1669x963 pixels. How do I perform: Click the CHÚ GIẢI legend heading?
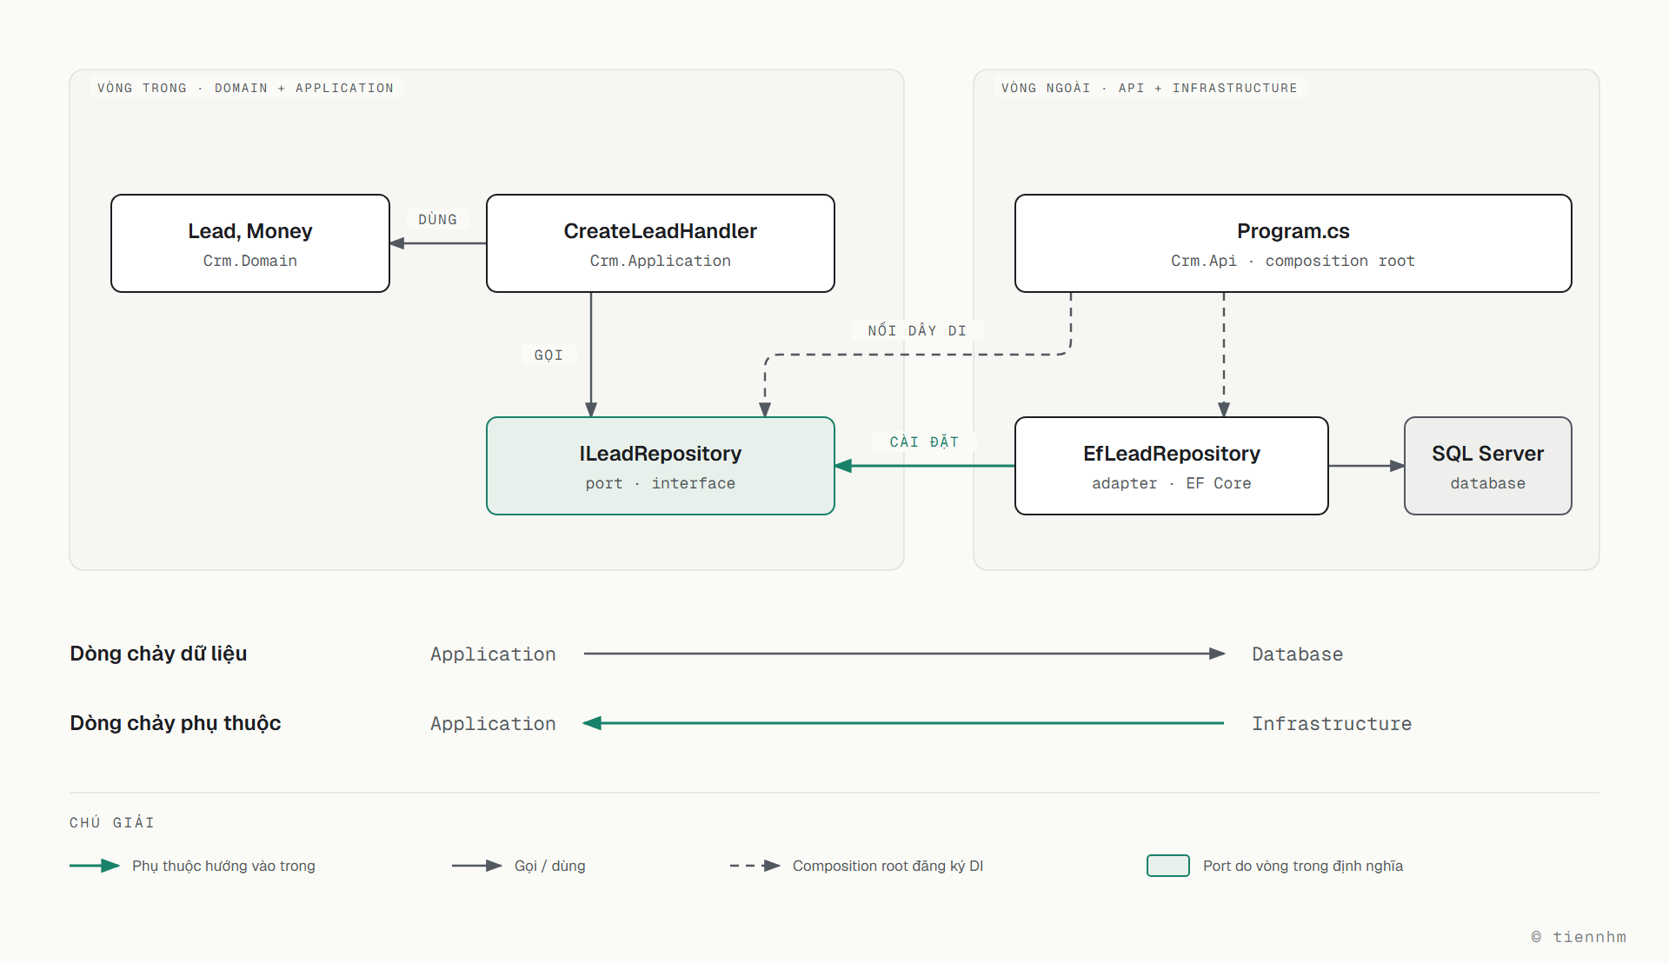pyautogui.click(x=112, y=822)
